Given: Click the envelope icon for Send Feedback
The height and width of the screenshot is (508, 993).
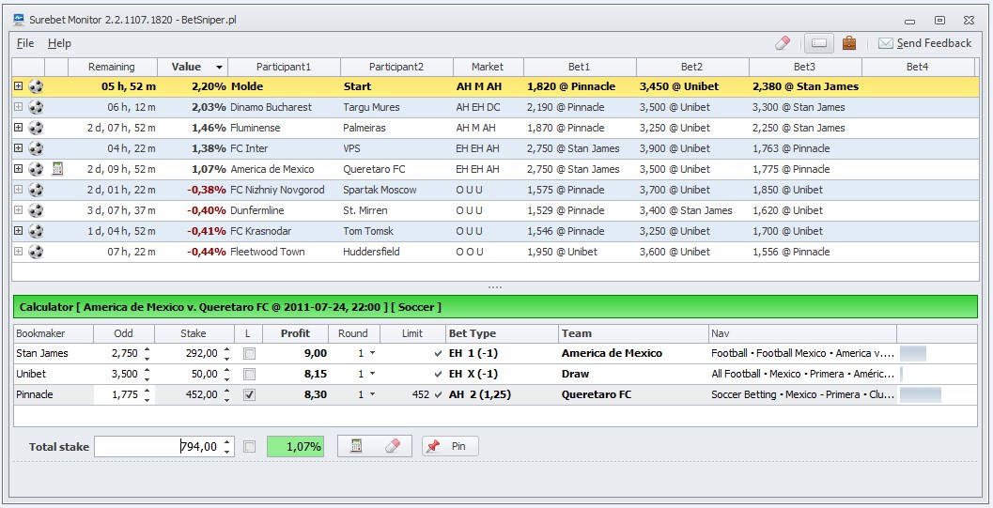Looking at the screenshot, I should point(885,43).
